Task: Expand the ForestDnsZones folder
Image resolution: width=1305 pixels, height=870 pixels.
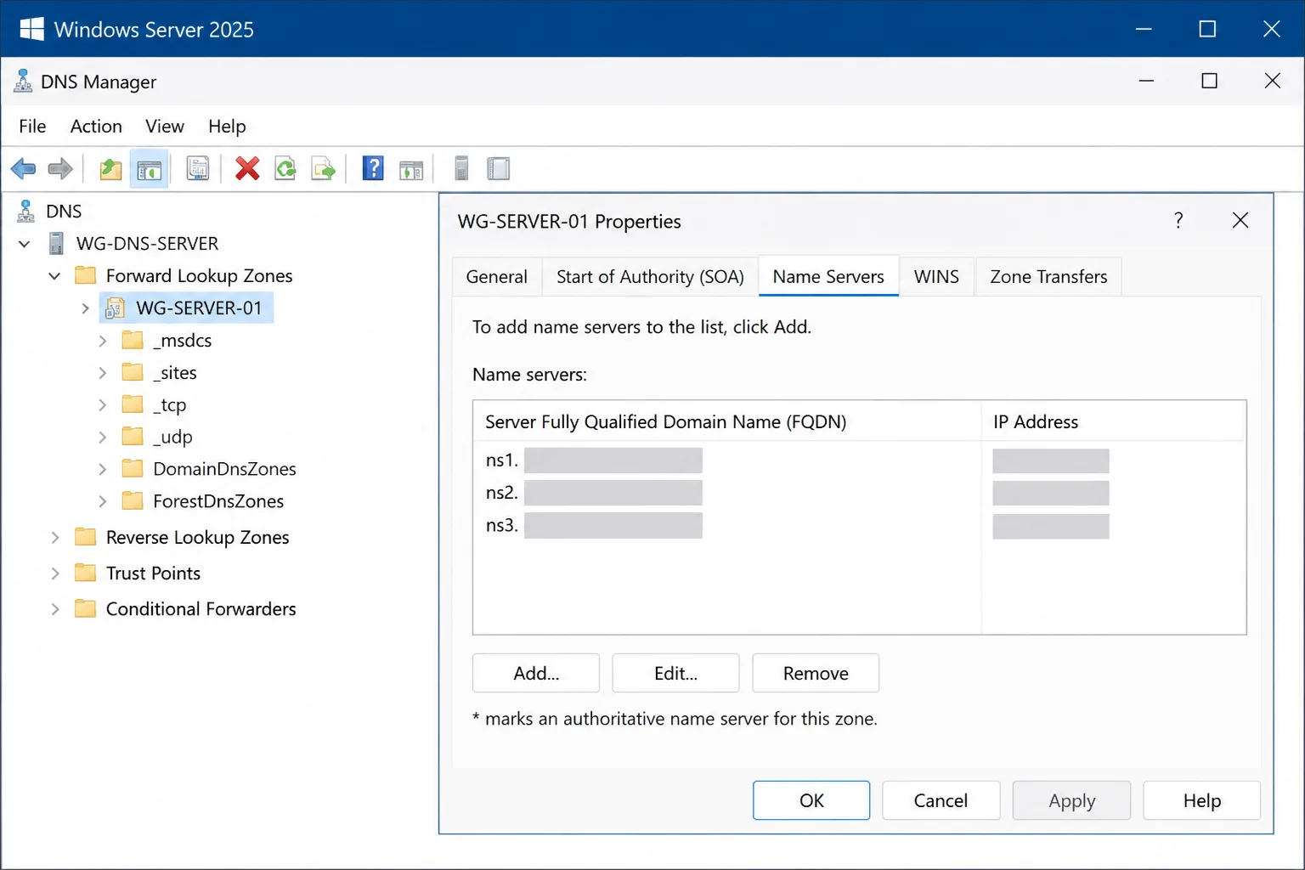Action: pyautogui.click(x=102, y=501)
